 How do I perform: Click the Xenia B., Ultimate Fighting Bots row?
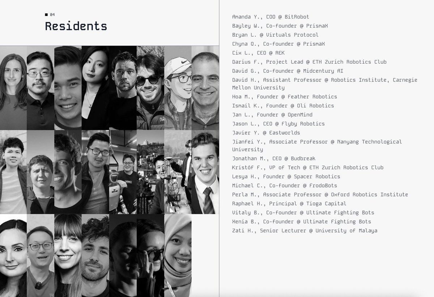pos(301,222)
